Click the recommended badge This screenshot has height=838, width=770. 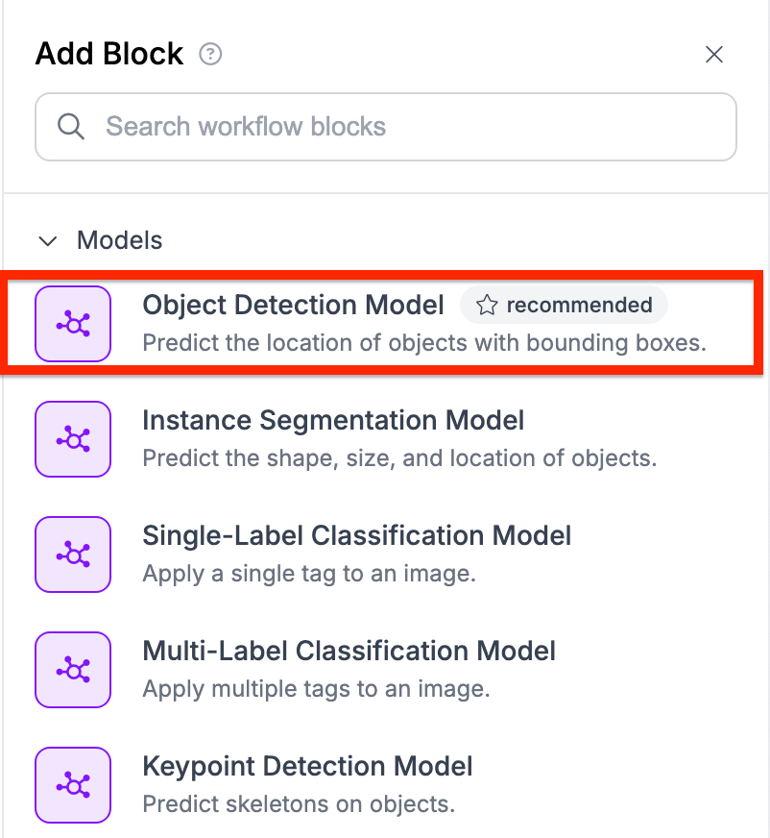pyautogui.click(x=564, y=306)
